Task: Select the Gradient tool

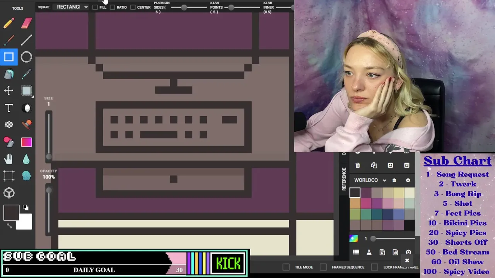Action: coord(26,142)
